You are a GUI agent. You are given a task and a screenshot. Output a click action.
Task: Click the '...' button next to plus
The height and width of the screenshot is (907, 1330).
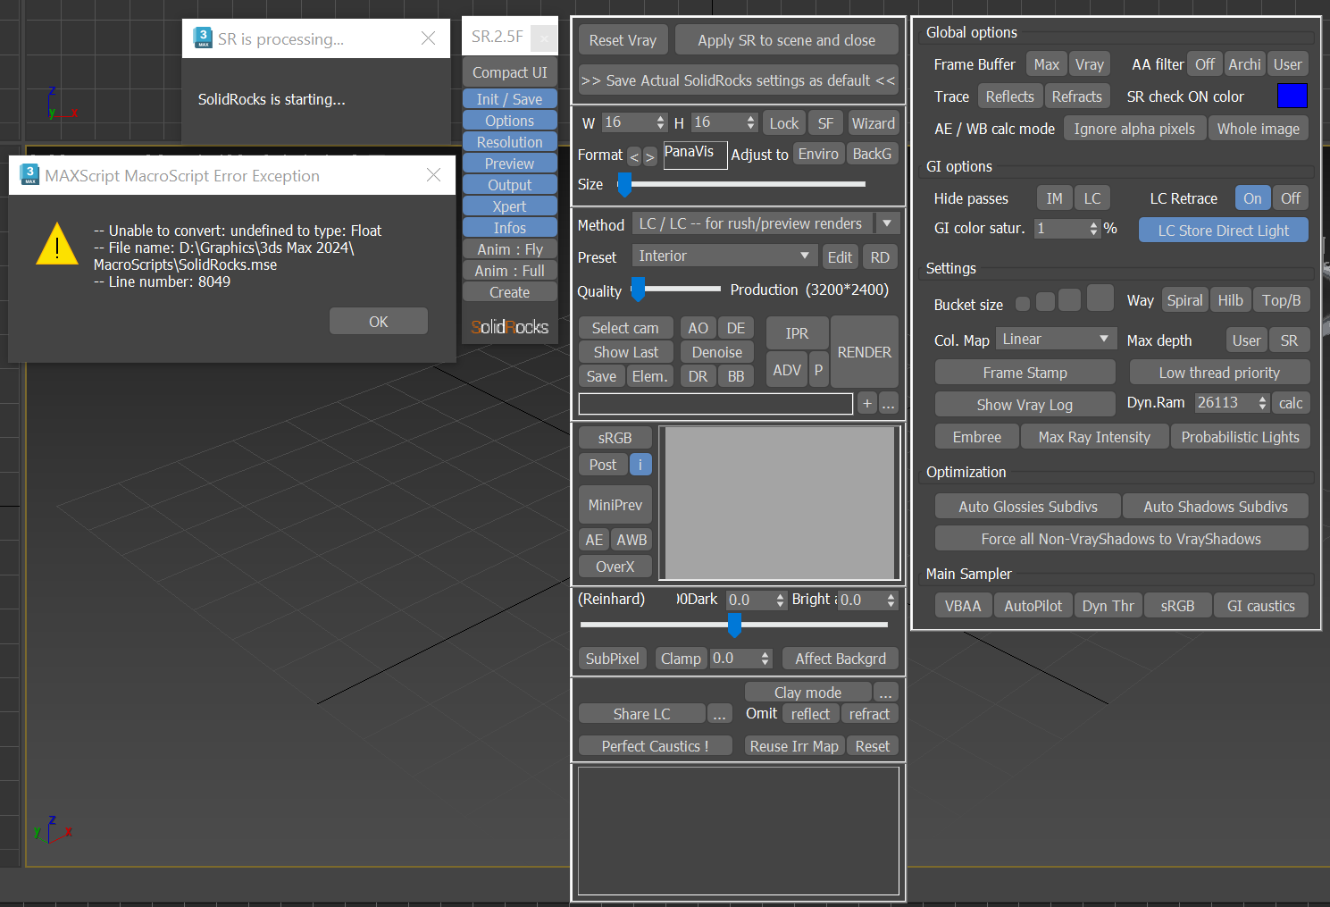889,404
